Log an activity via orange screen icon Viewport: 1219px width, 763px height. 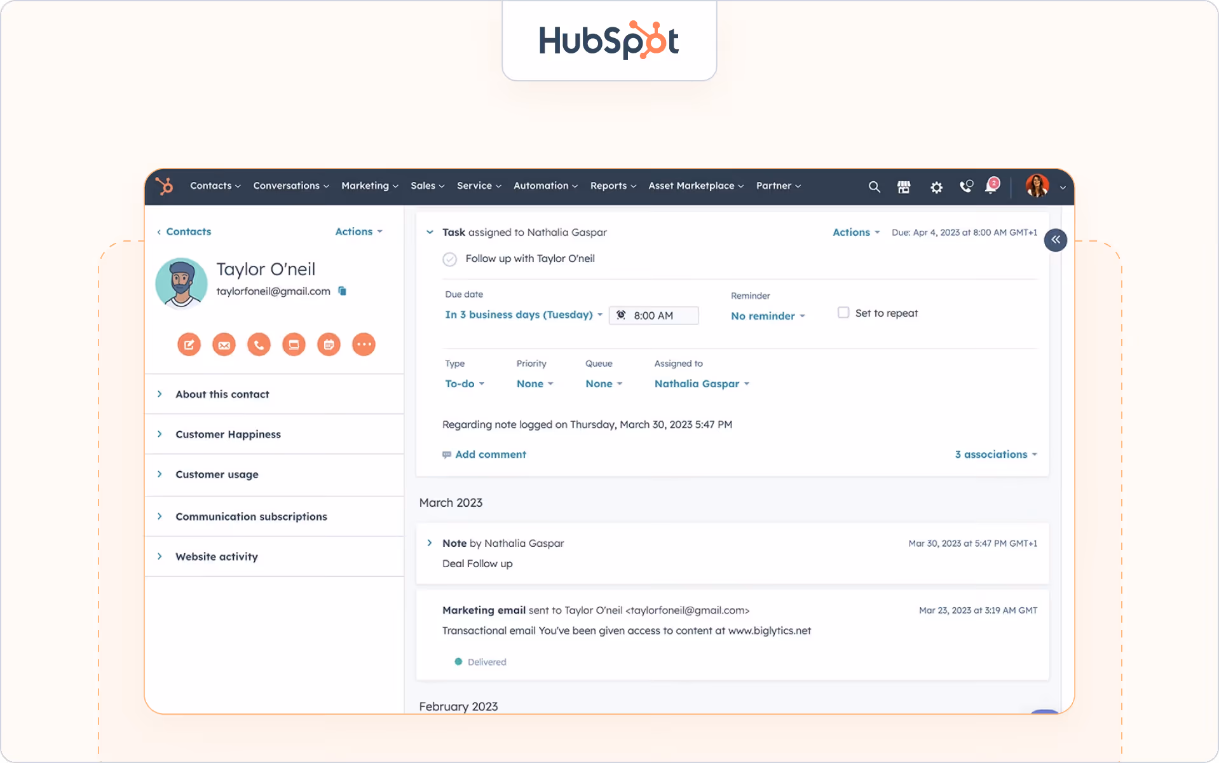[294, 345]
